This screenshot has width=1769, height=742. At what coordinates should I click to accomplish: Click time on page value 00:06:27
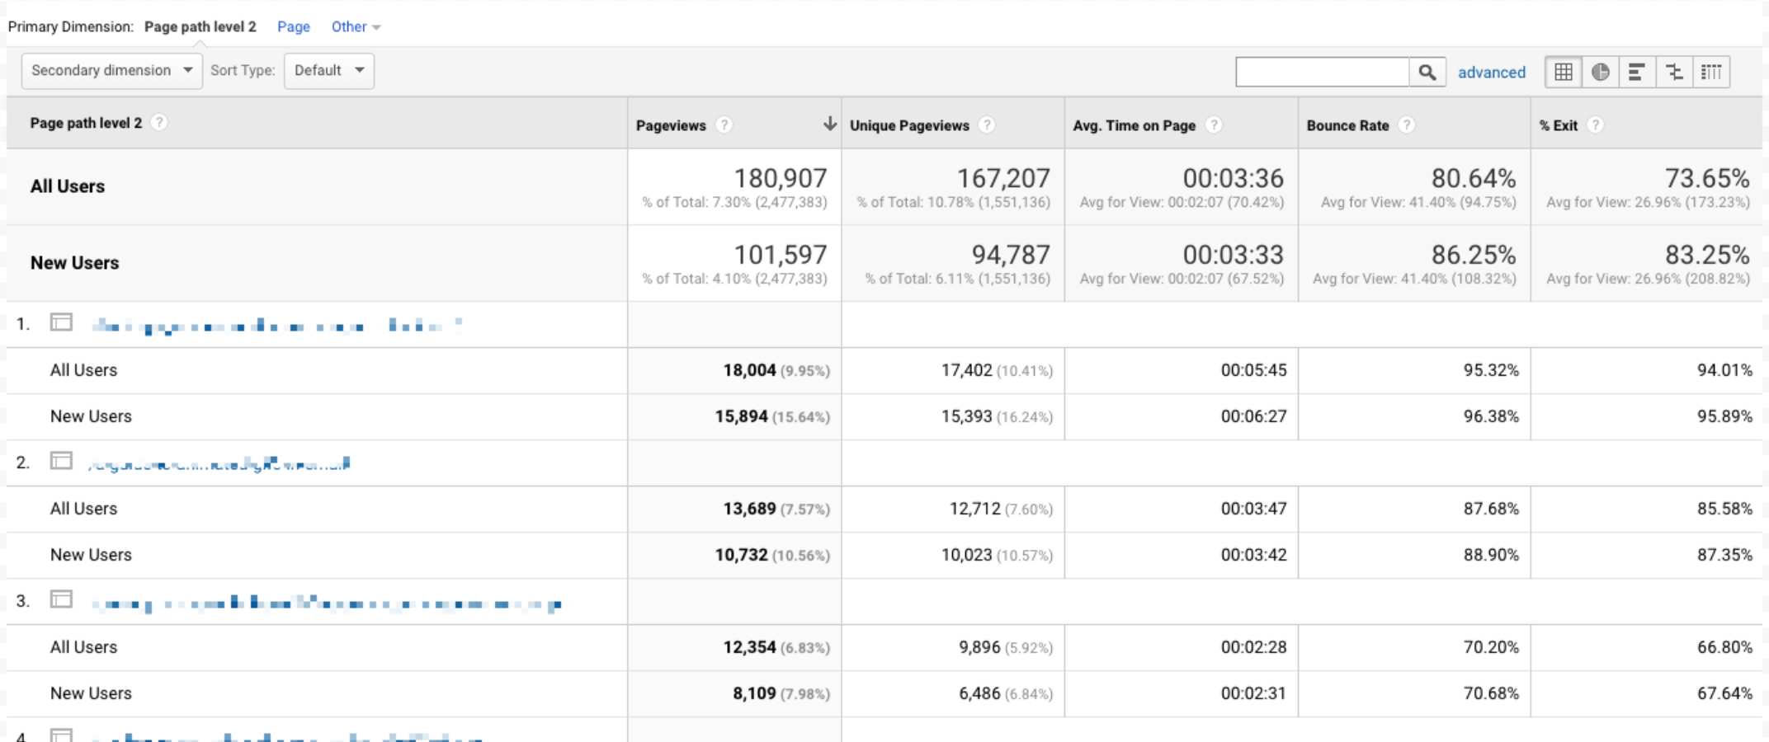click(x=1253, y=416)
